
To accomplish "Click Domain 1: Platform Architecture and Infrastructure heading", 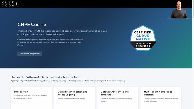I will tap(45, 77).
